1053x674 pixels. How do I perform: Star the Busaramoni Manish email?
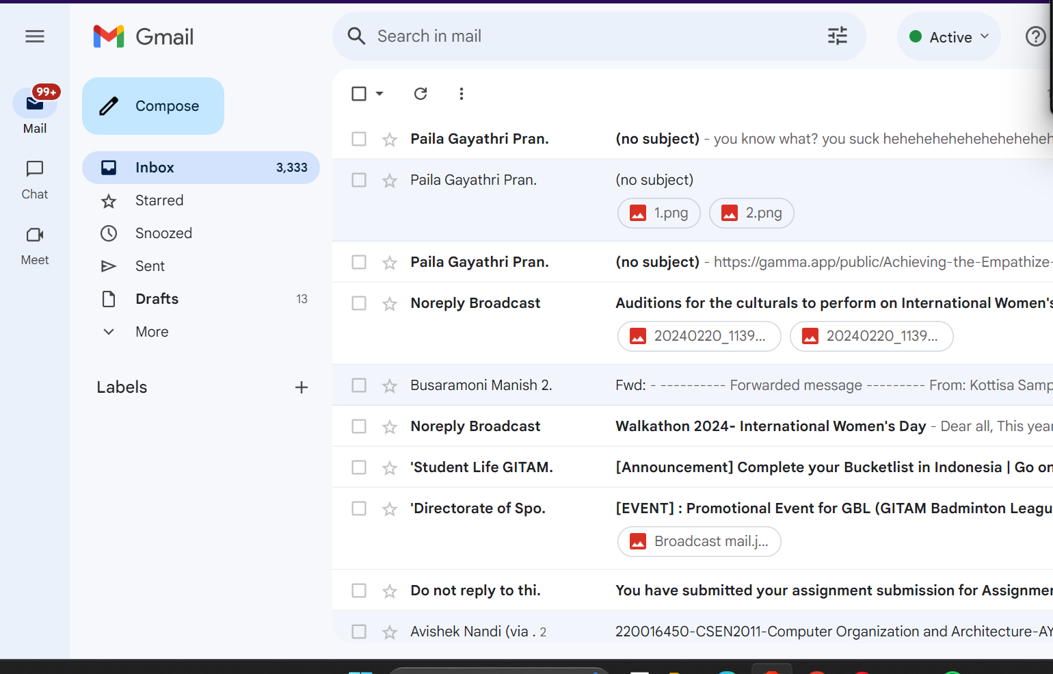tap(390, 386)
